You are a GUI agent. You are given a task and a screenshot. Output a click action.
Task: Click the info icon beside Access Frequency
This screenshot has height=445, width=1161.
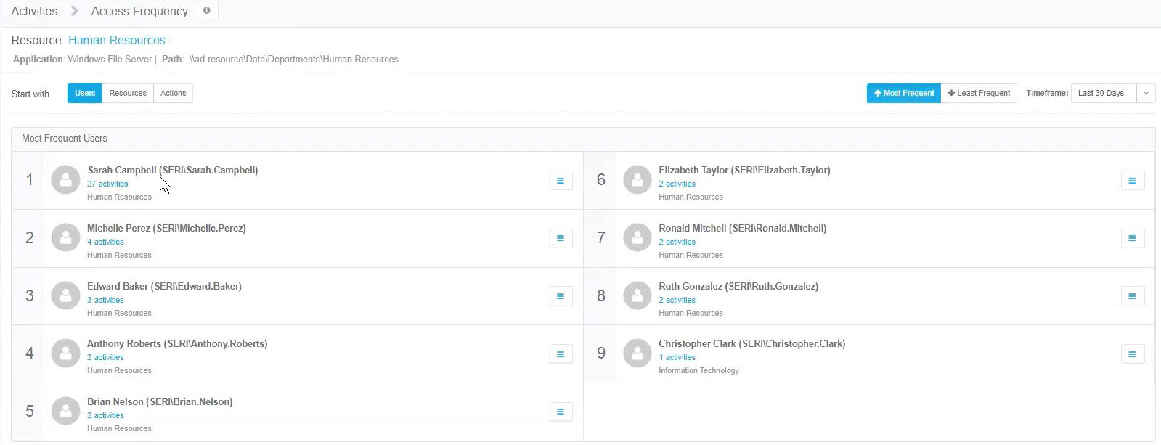pos(206,11)
